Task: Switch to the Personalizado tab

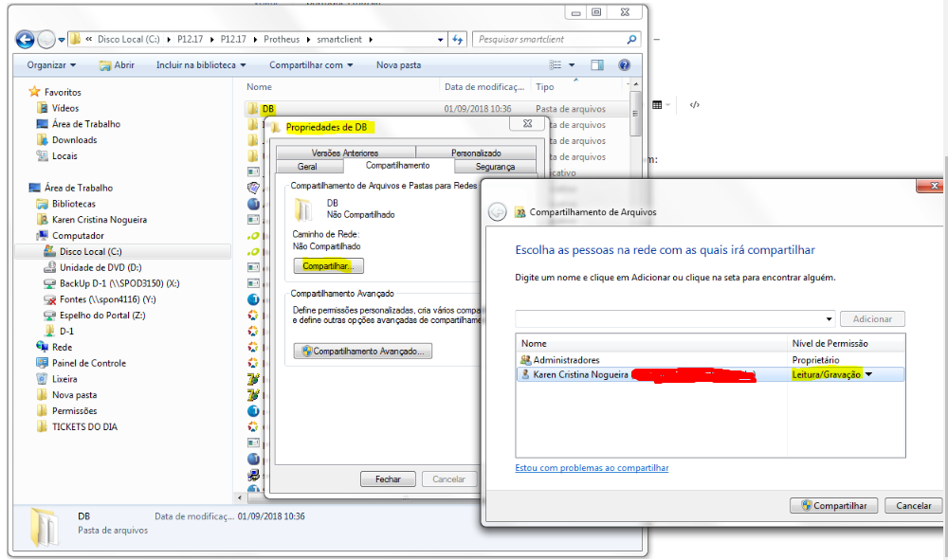Action: [476, 153]
